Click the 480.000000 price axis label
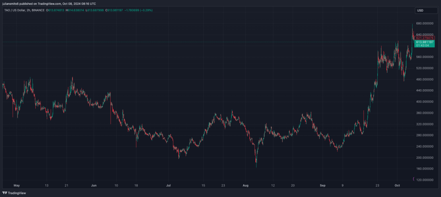 click(425, 79)
